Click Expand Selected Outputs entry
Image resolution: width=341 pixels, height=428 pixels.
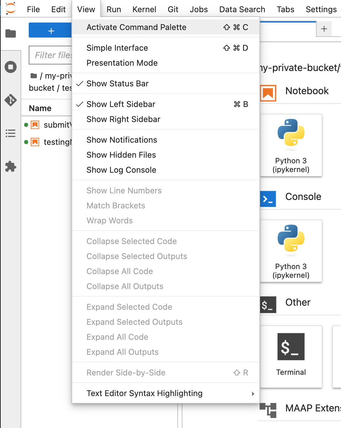[166, 322]
